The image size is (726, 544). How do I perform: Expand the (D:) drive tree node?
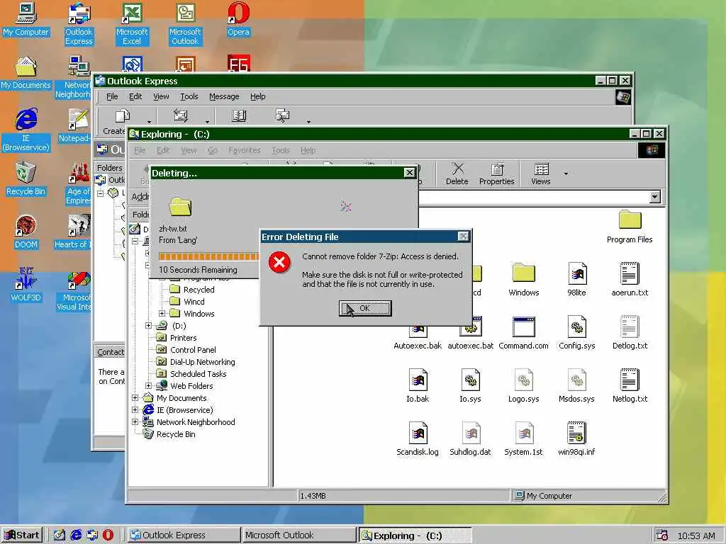coord(148,326)
